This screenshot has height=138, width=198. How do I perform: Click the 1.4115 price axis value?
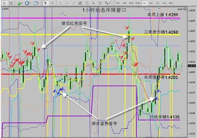point(192,133)
